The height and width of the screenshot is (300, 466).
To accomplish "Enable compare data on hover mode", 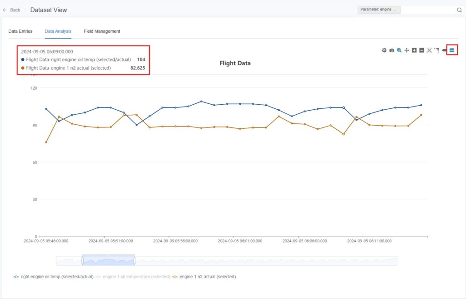I will tap(452, 50).
